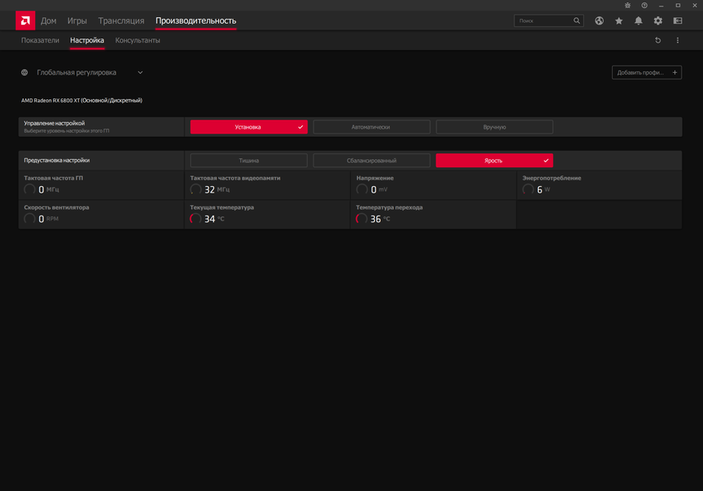Click the Управление настройкой label
Screen dimensions: 703x491
click(x=54, y=123)
